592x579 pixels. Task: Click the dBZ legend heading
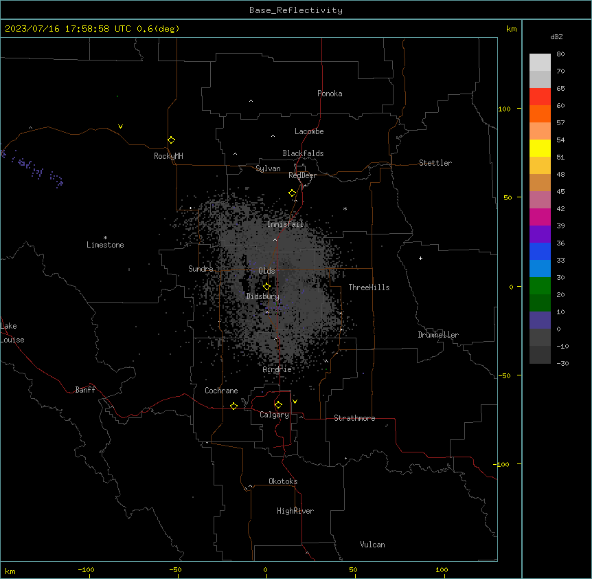click(556, 36)
